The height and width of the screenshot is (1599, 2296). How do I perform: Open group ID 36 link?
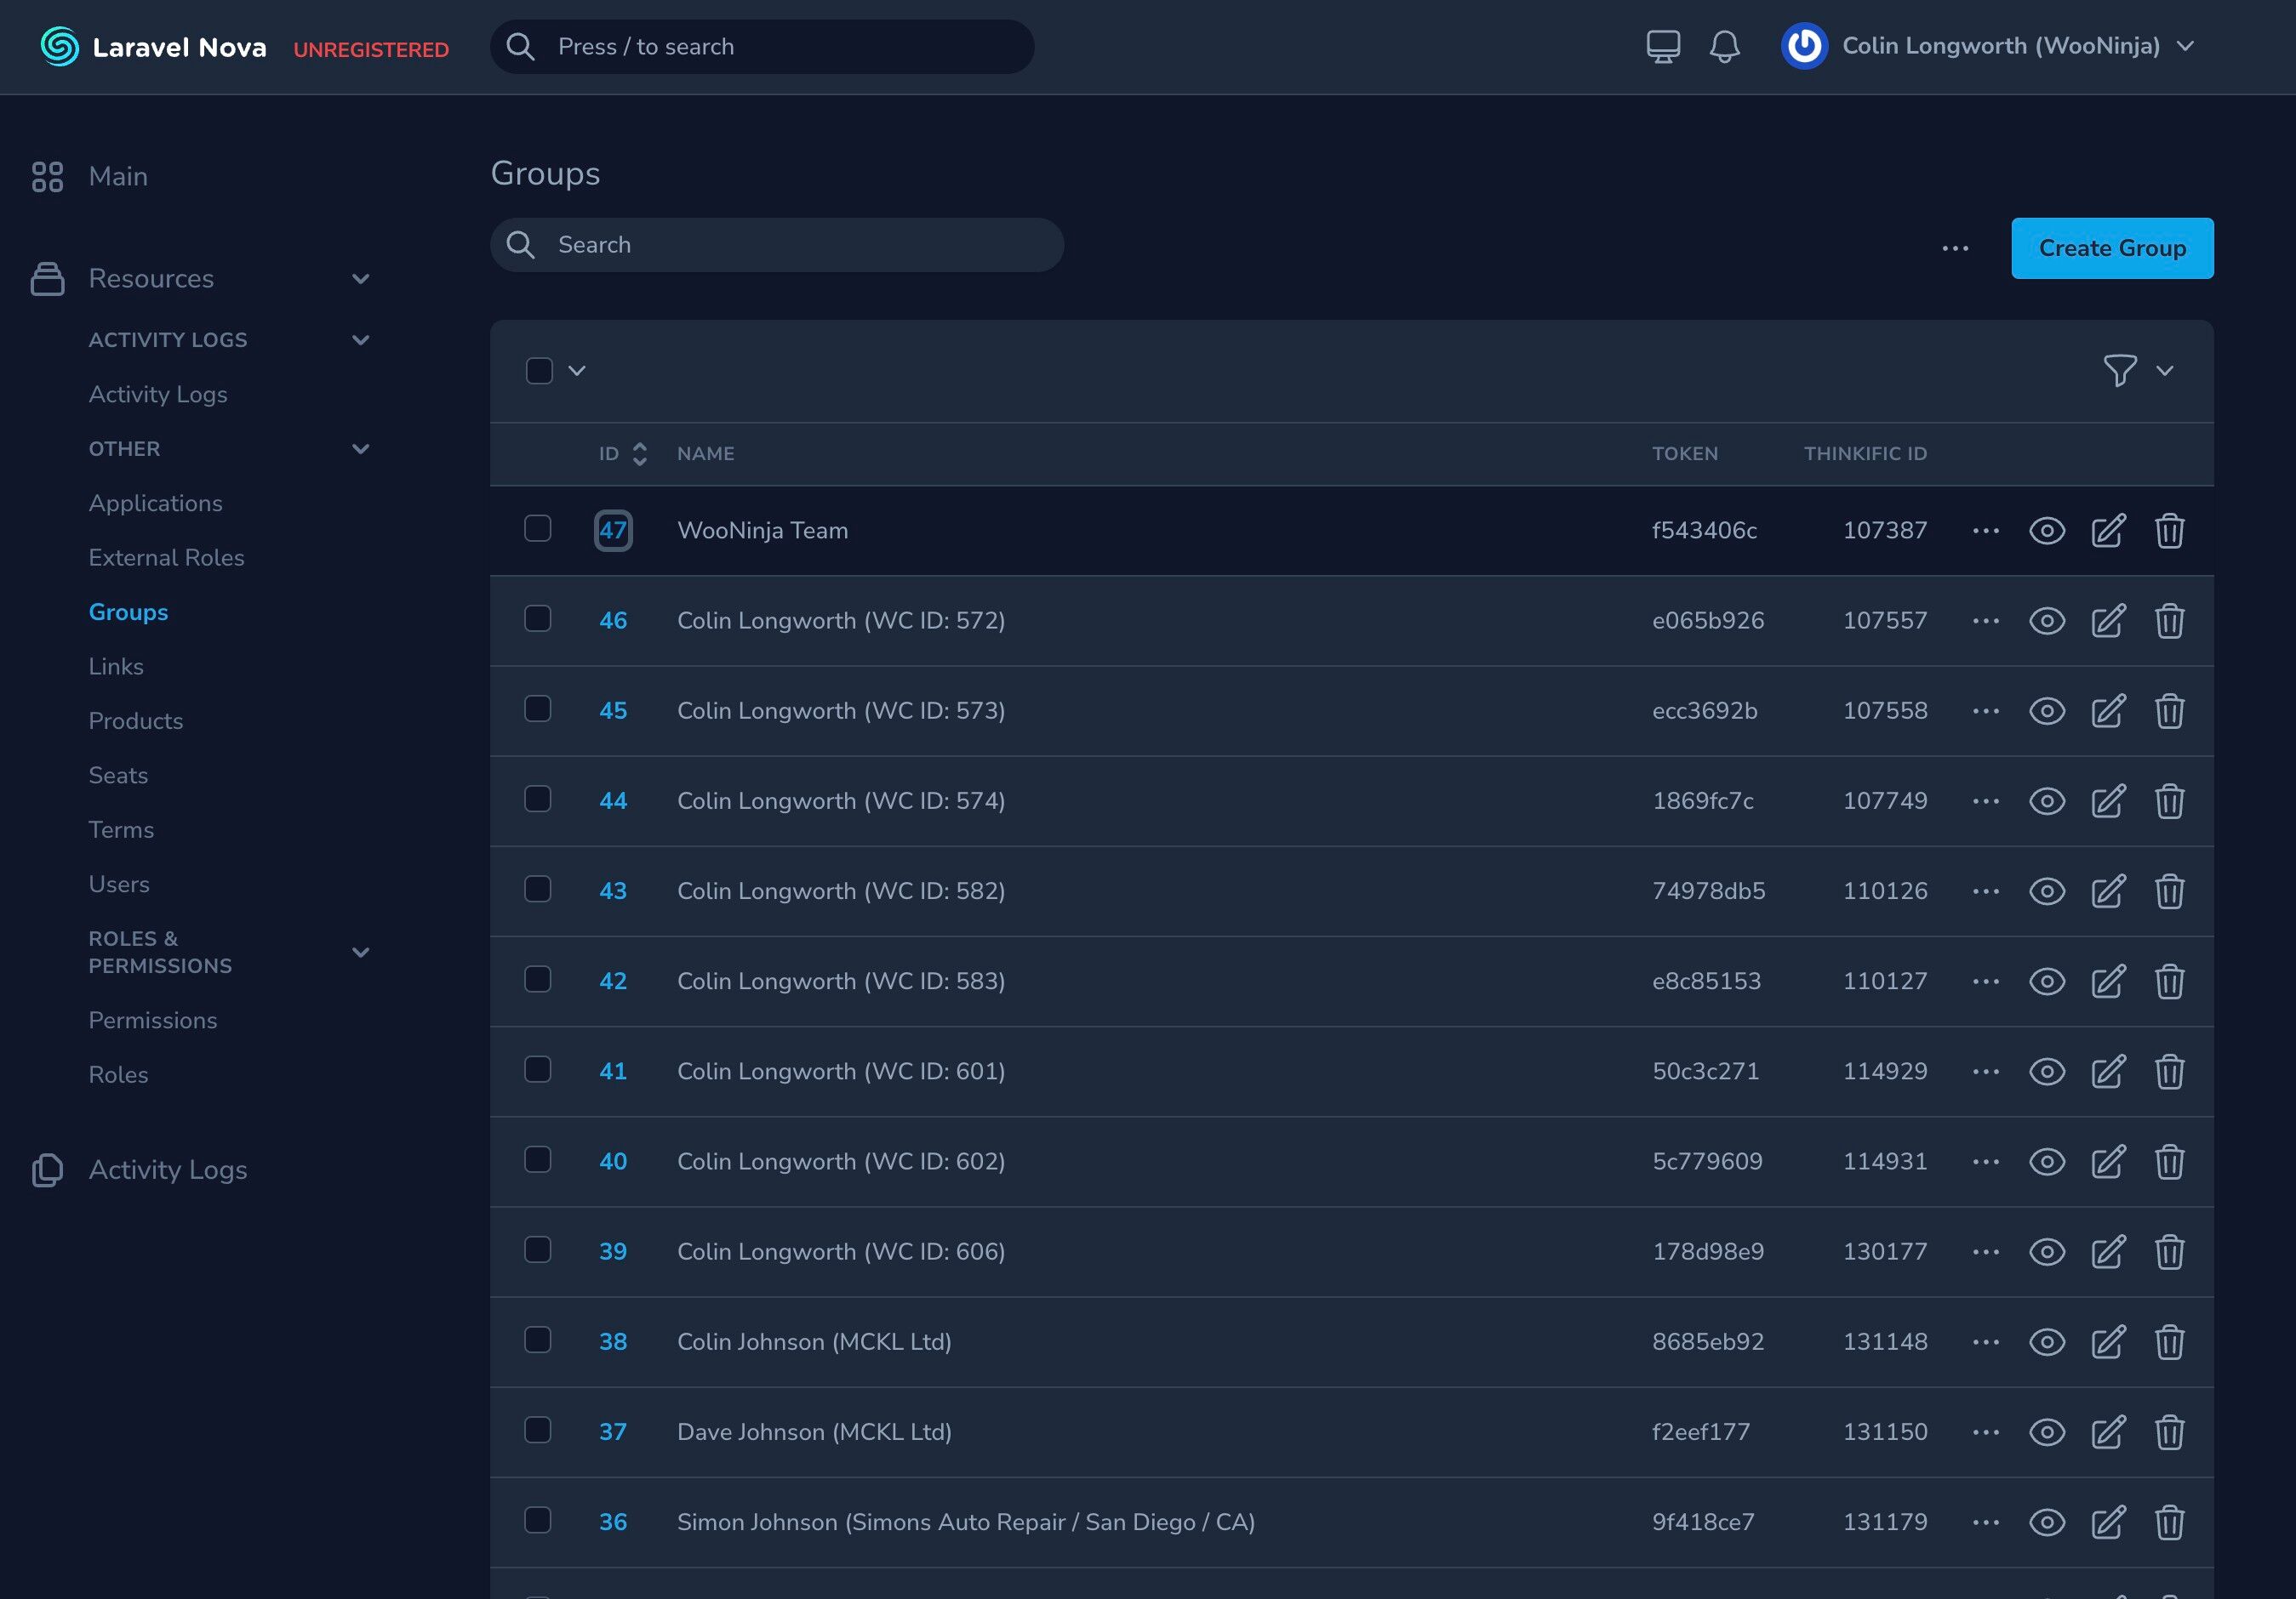(x=613, y=1522)
